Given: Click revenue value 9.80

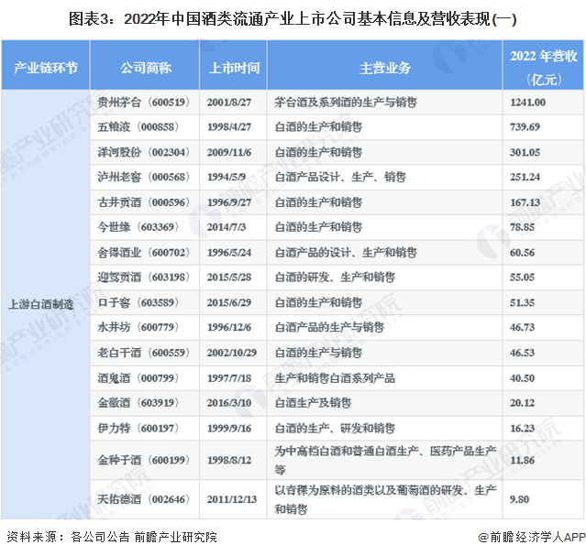Looking at the screenshot, I should click(519, 499).
